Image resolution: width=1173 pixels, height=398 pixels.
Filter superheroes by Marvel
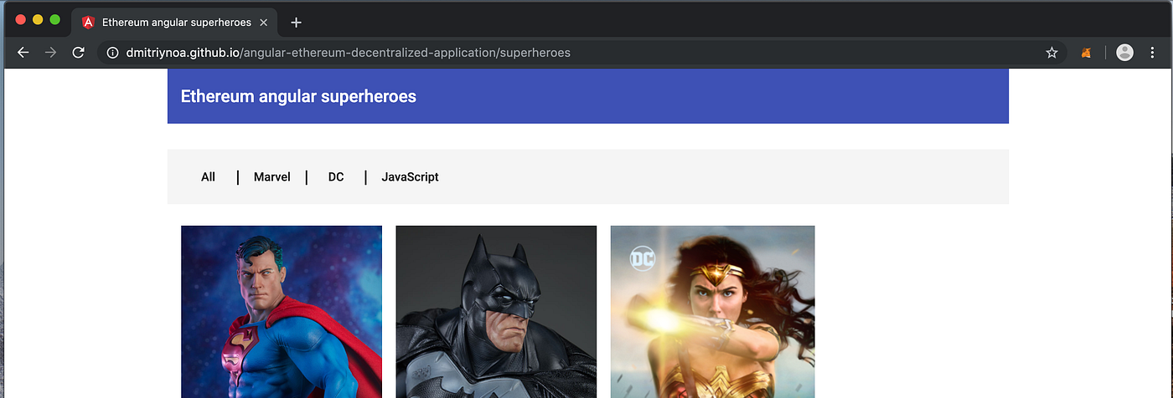coord(272,176)
